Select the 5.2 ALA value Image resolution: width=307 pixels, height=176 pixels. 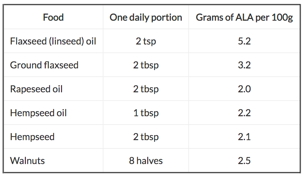(244, 41)
